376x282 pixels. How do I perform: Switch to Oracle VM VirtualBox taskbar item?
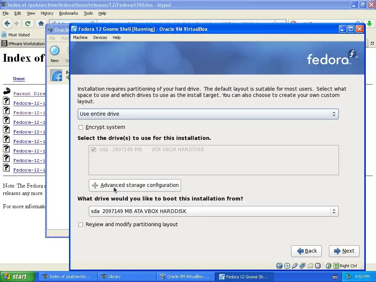click(x=185, y=276)
